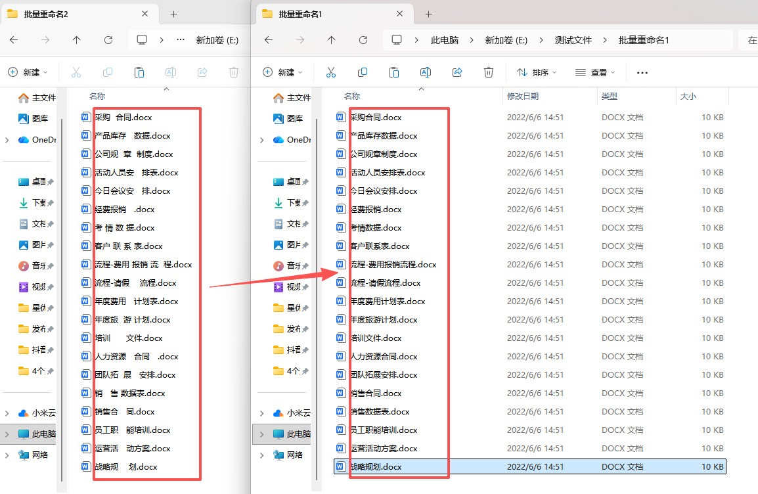Screen dimensions: 758x494
Task: Click Paste icon in 批量重命名2 toolbar
Action: tap(139, 72)
